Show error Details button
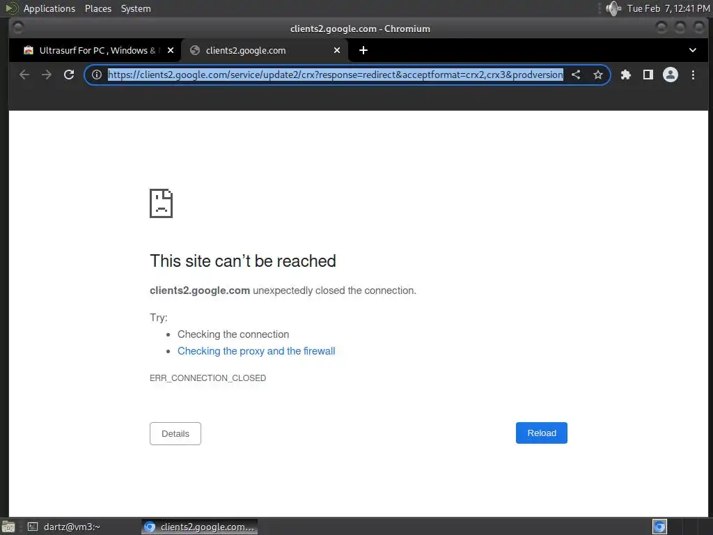 (x=175, y=433)
